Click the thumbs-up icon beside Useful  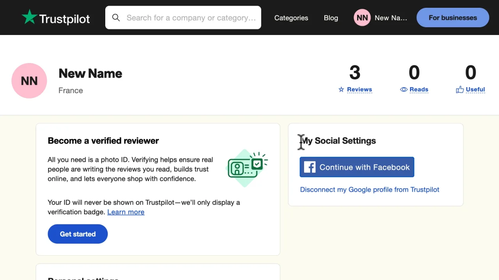coord(460,89)
